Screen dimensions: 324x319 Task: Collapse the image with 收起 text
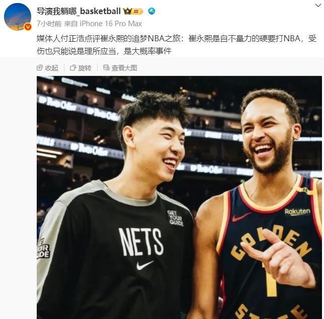tap(52, 68)
